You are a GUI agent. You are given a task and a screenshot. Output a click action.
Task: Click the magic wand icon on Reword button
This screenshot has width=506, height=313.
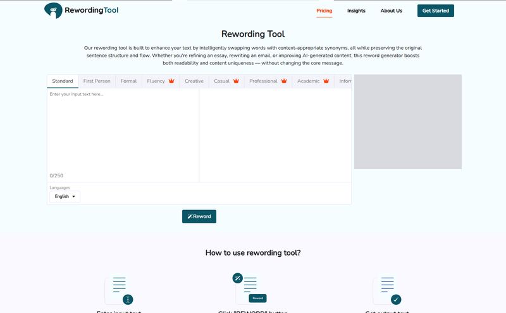tap(190, 216)
